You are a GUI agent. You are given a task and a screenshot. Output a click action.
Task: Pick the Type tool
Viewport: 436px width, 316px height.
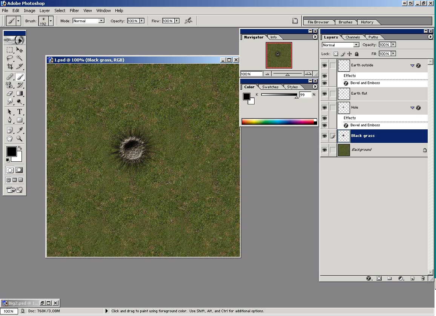pyautogui.click(x=20, y=112)
